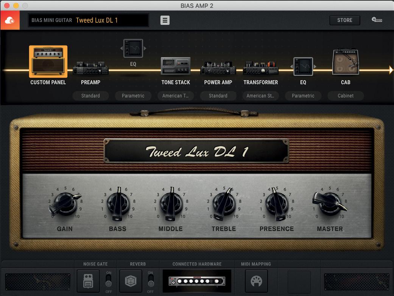The width and height of the screenshot is (394, 296).
Task: Click the left arrow of first EQ
Action: [121, 48]
